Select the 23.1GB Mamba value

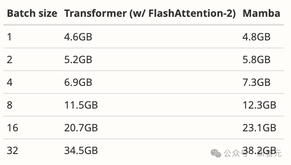click(x=259, y=128)
